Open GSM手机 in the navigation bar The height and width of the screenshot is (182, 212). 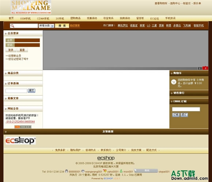25,19
